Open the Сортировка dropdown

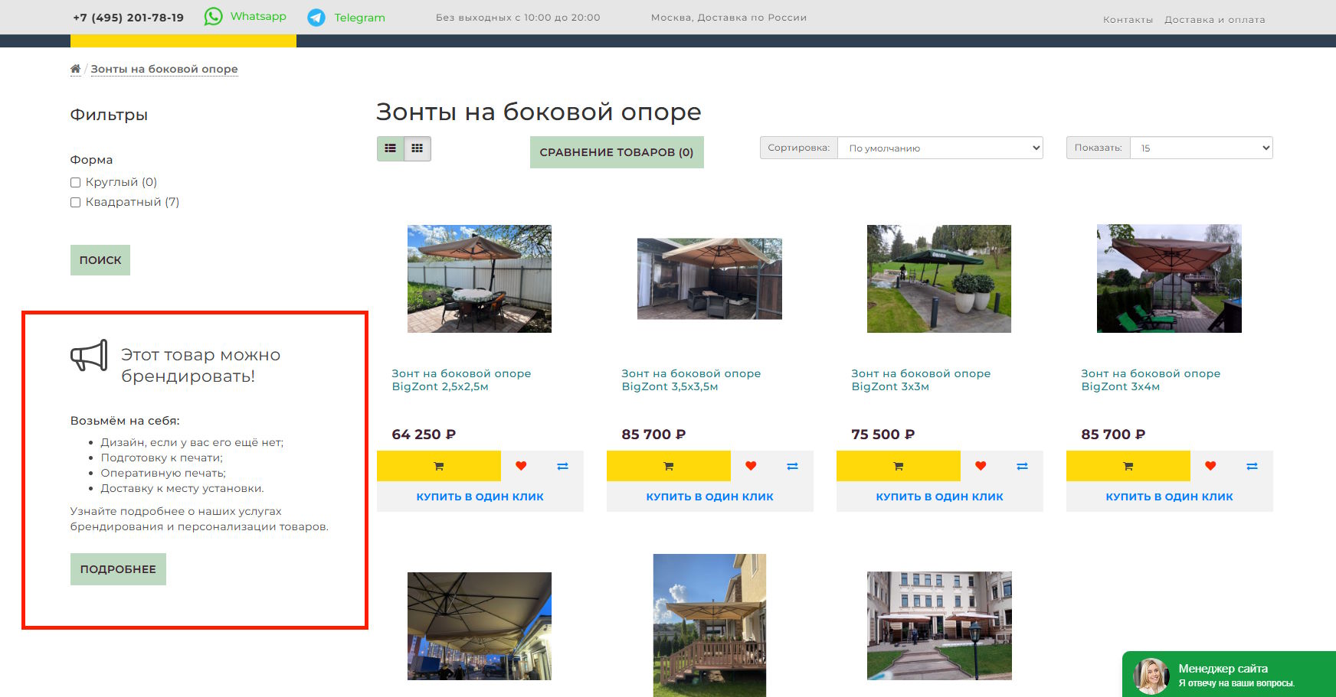(940, 148)
